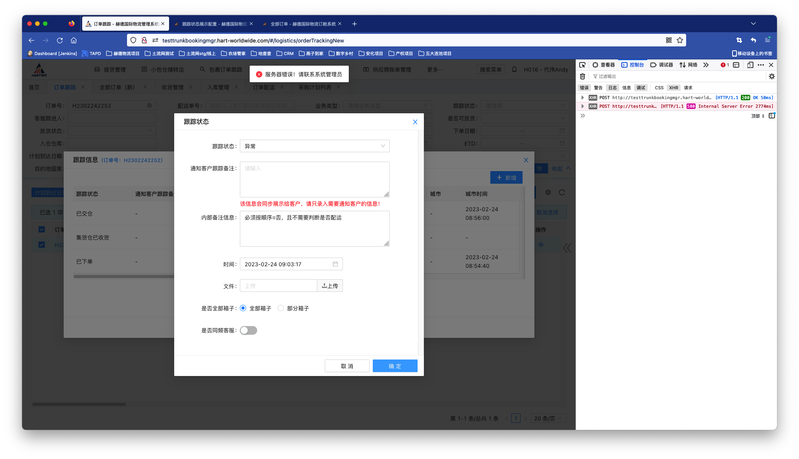Bookmark the page with the star icon

(x=680, y=40)
